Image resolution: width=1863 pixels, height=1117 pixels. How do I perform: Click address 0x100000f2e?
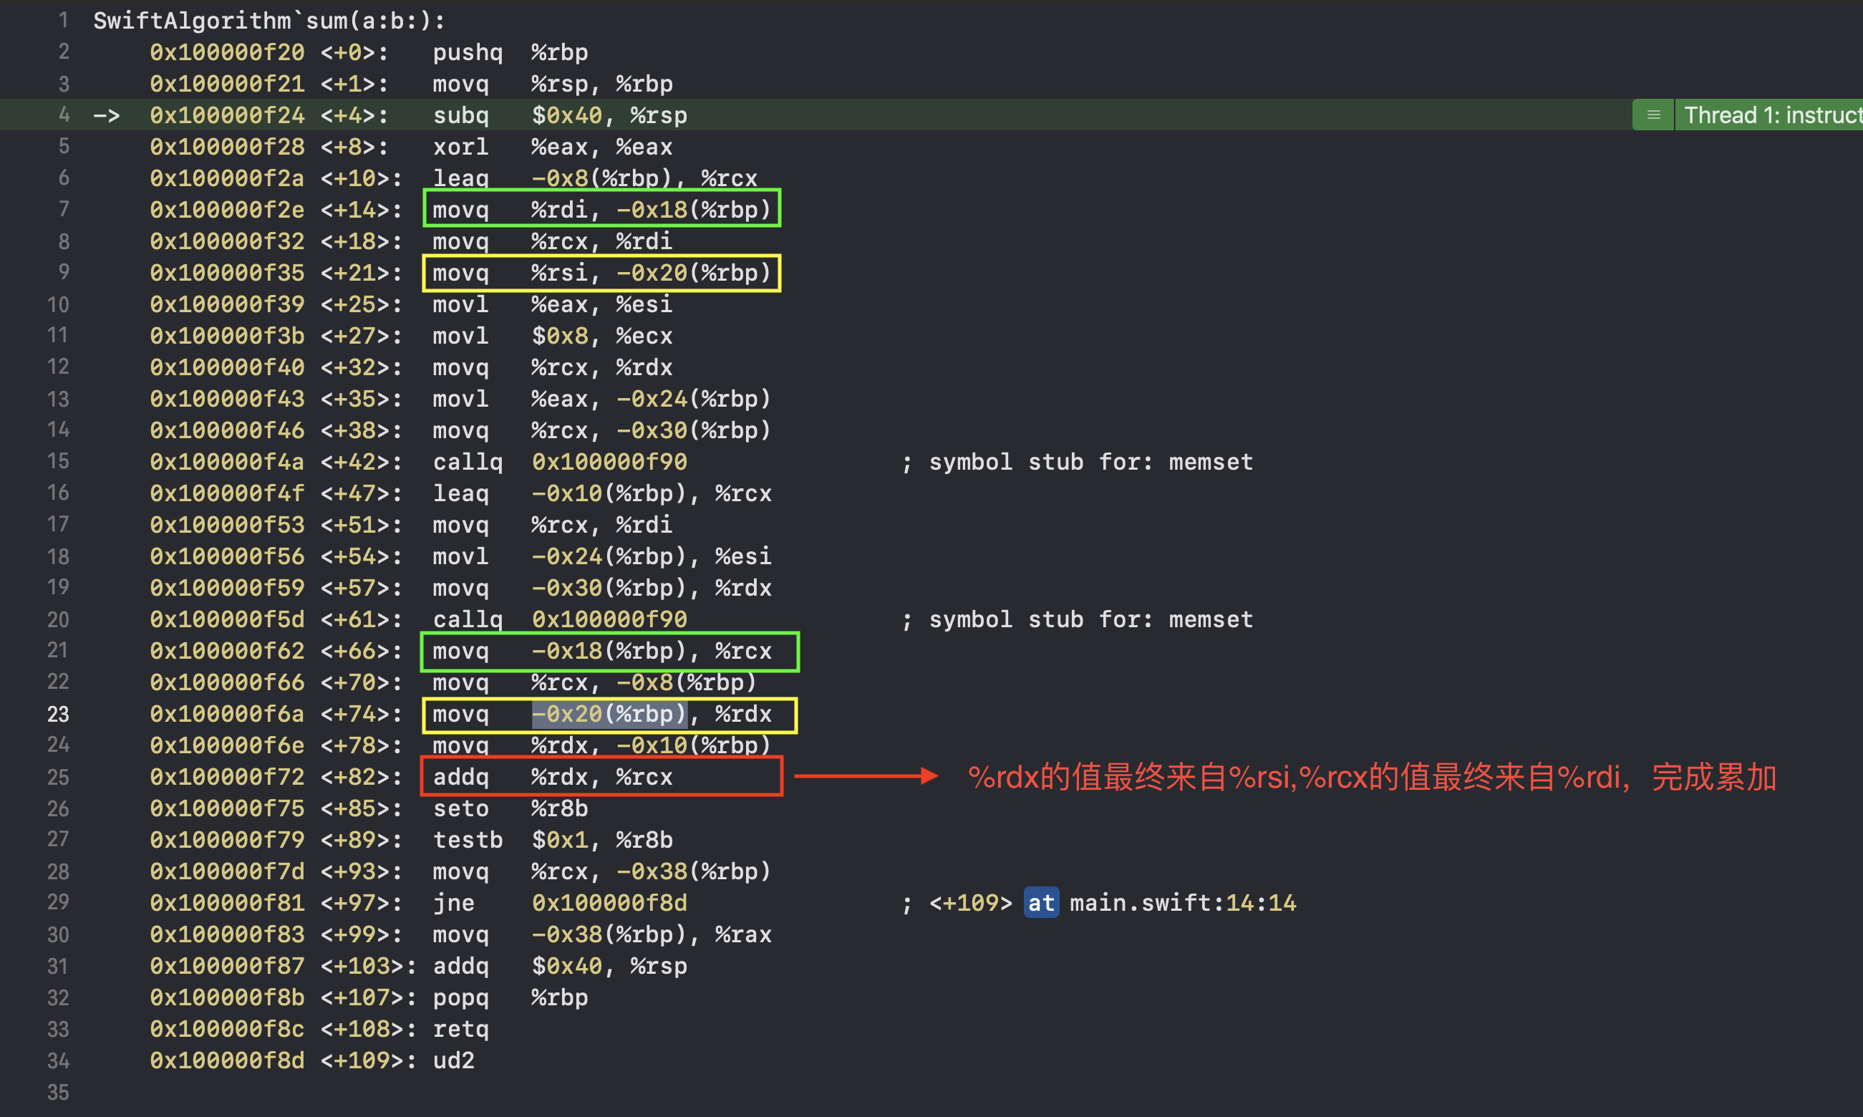227,209
